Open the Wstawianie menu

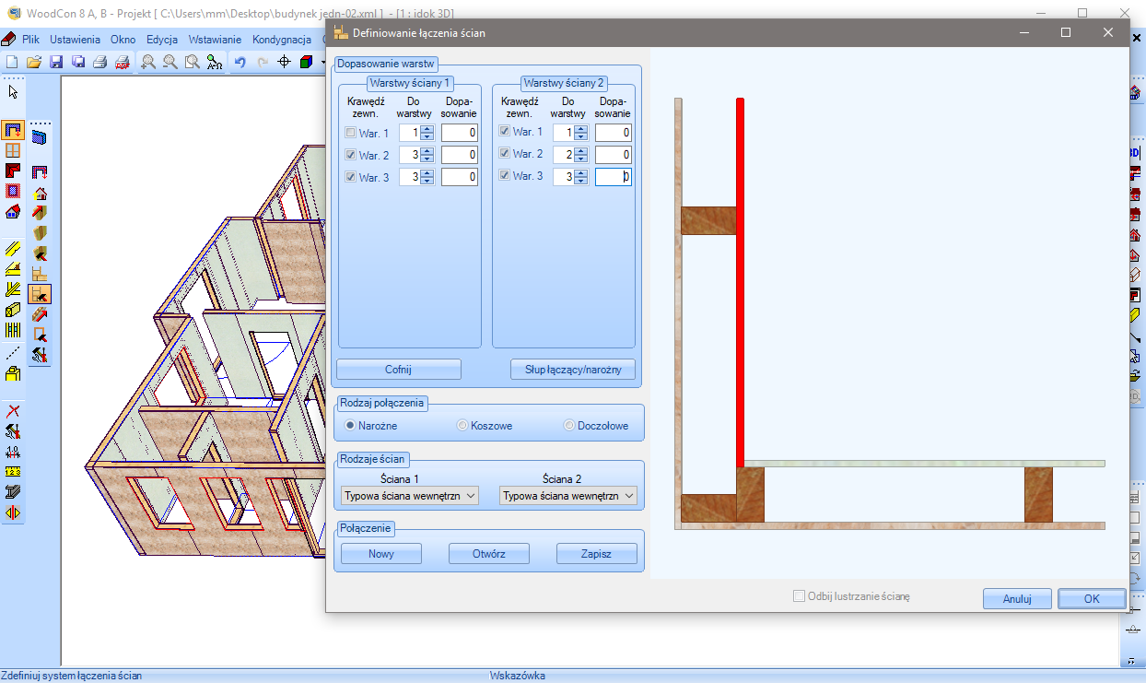coord(215,40)
